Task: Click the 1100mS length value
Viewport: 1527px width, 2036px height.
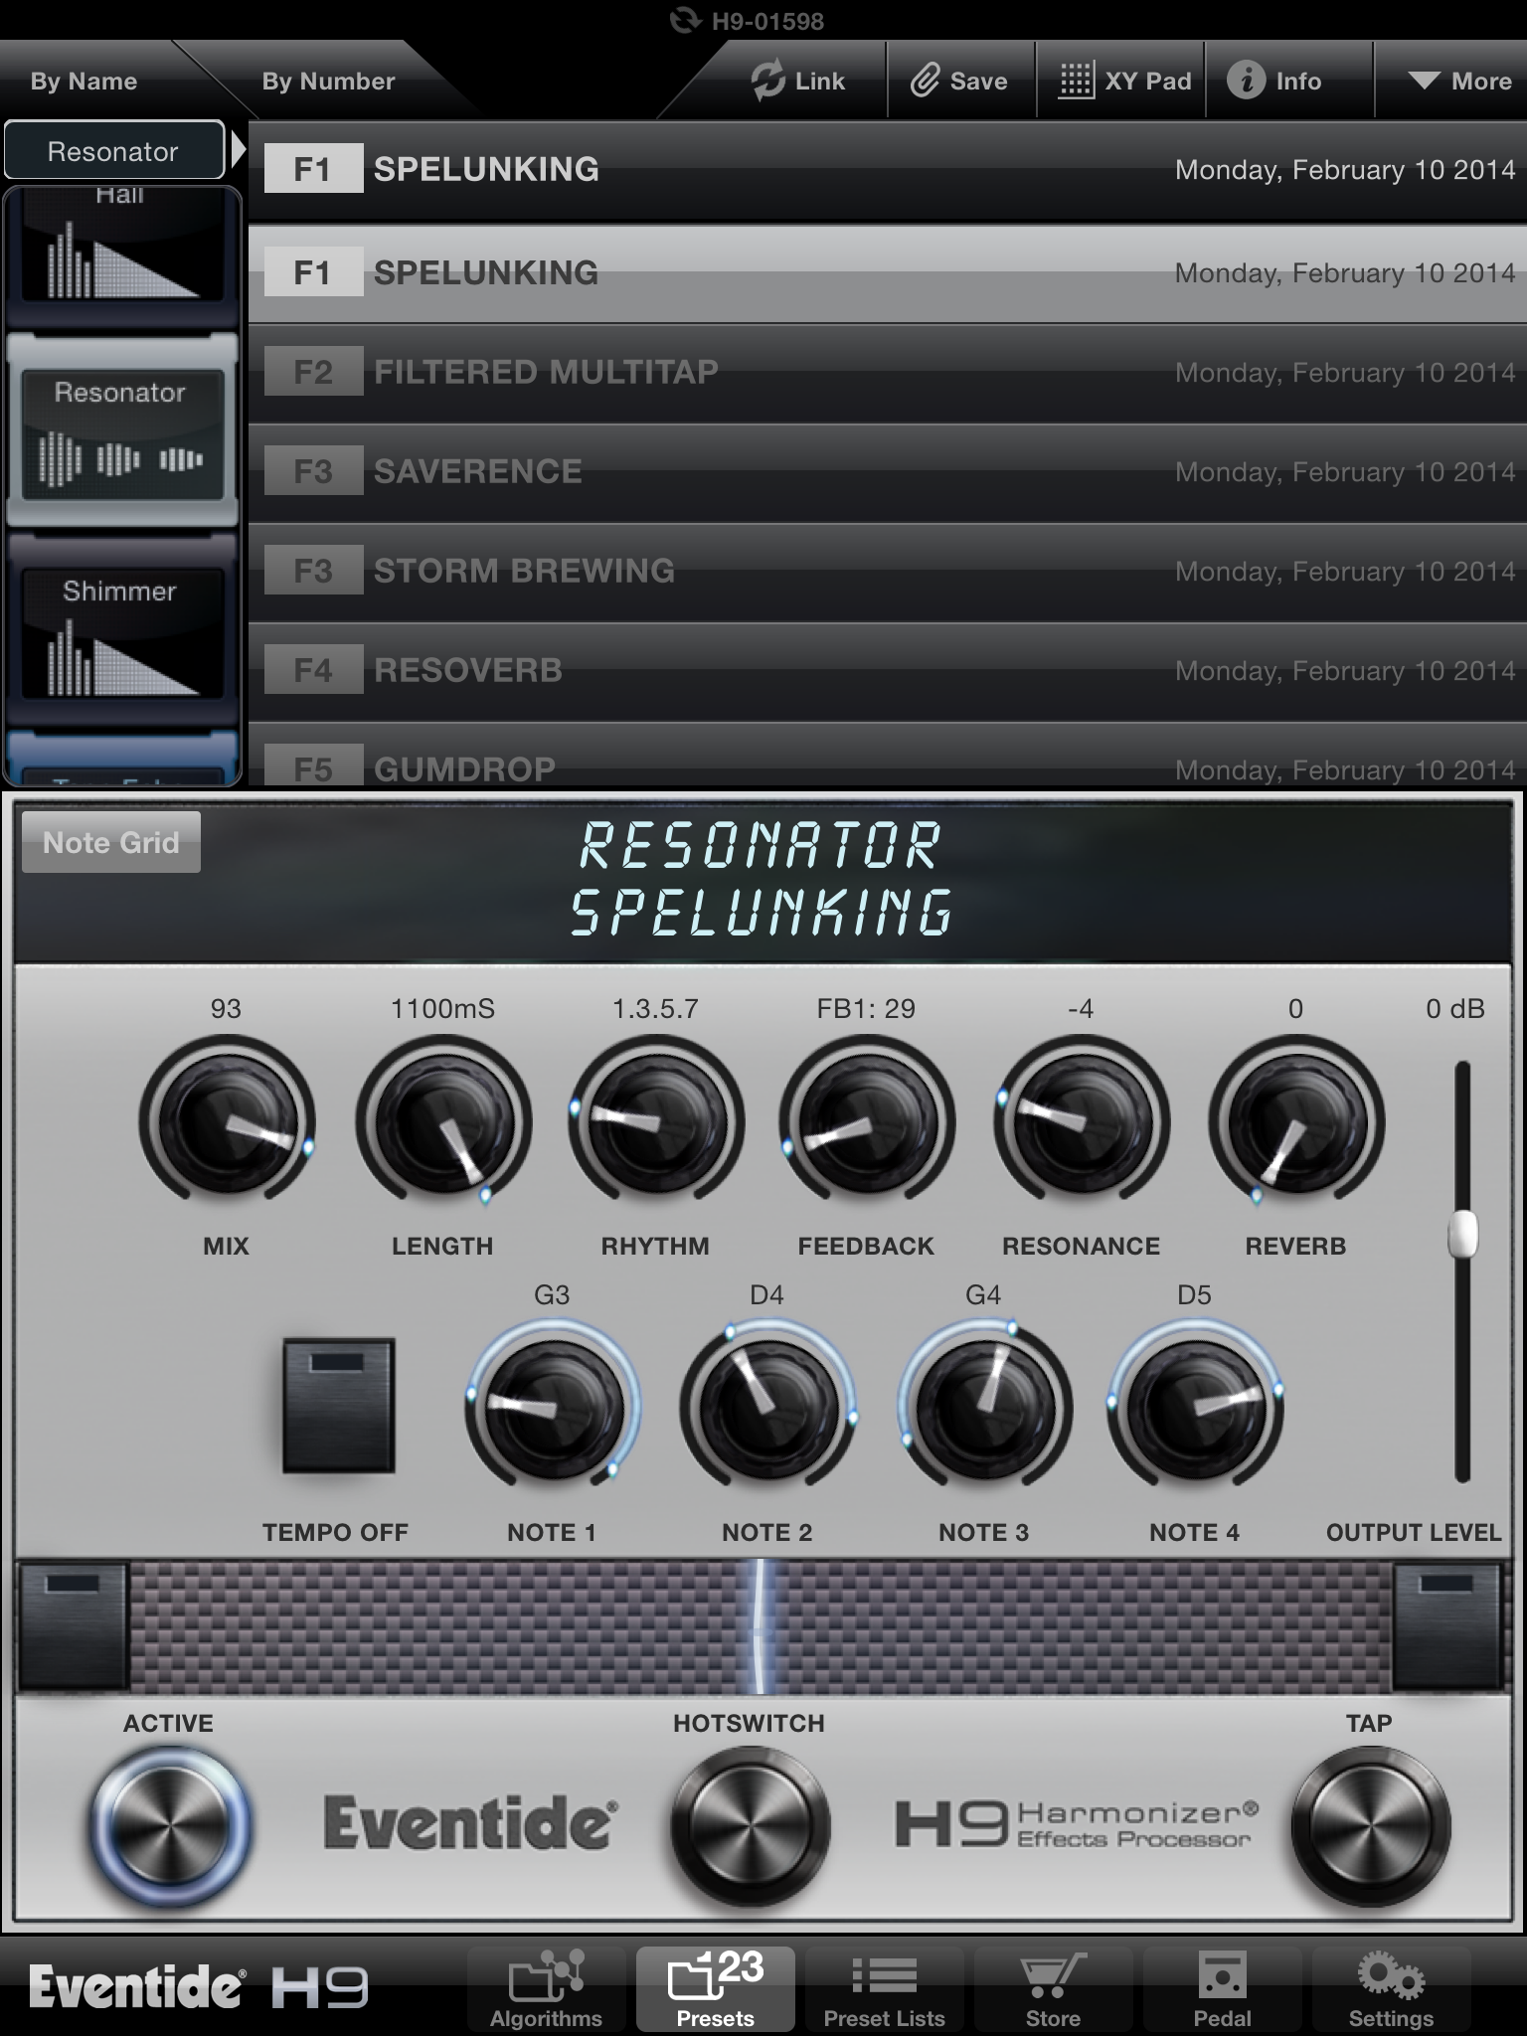Action: (442, 1009)
